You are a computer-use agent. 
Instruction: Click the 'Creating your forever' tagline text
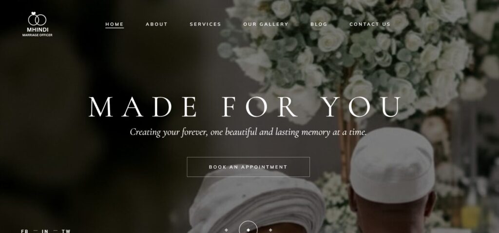(248, 132)
